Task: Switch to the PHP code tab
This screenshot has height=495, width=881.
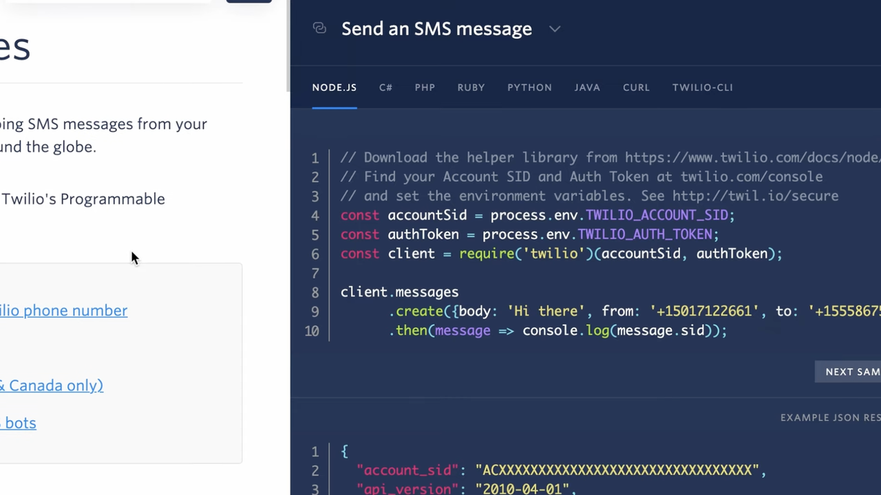Action: tap(425, 87)
